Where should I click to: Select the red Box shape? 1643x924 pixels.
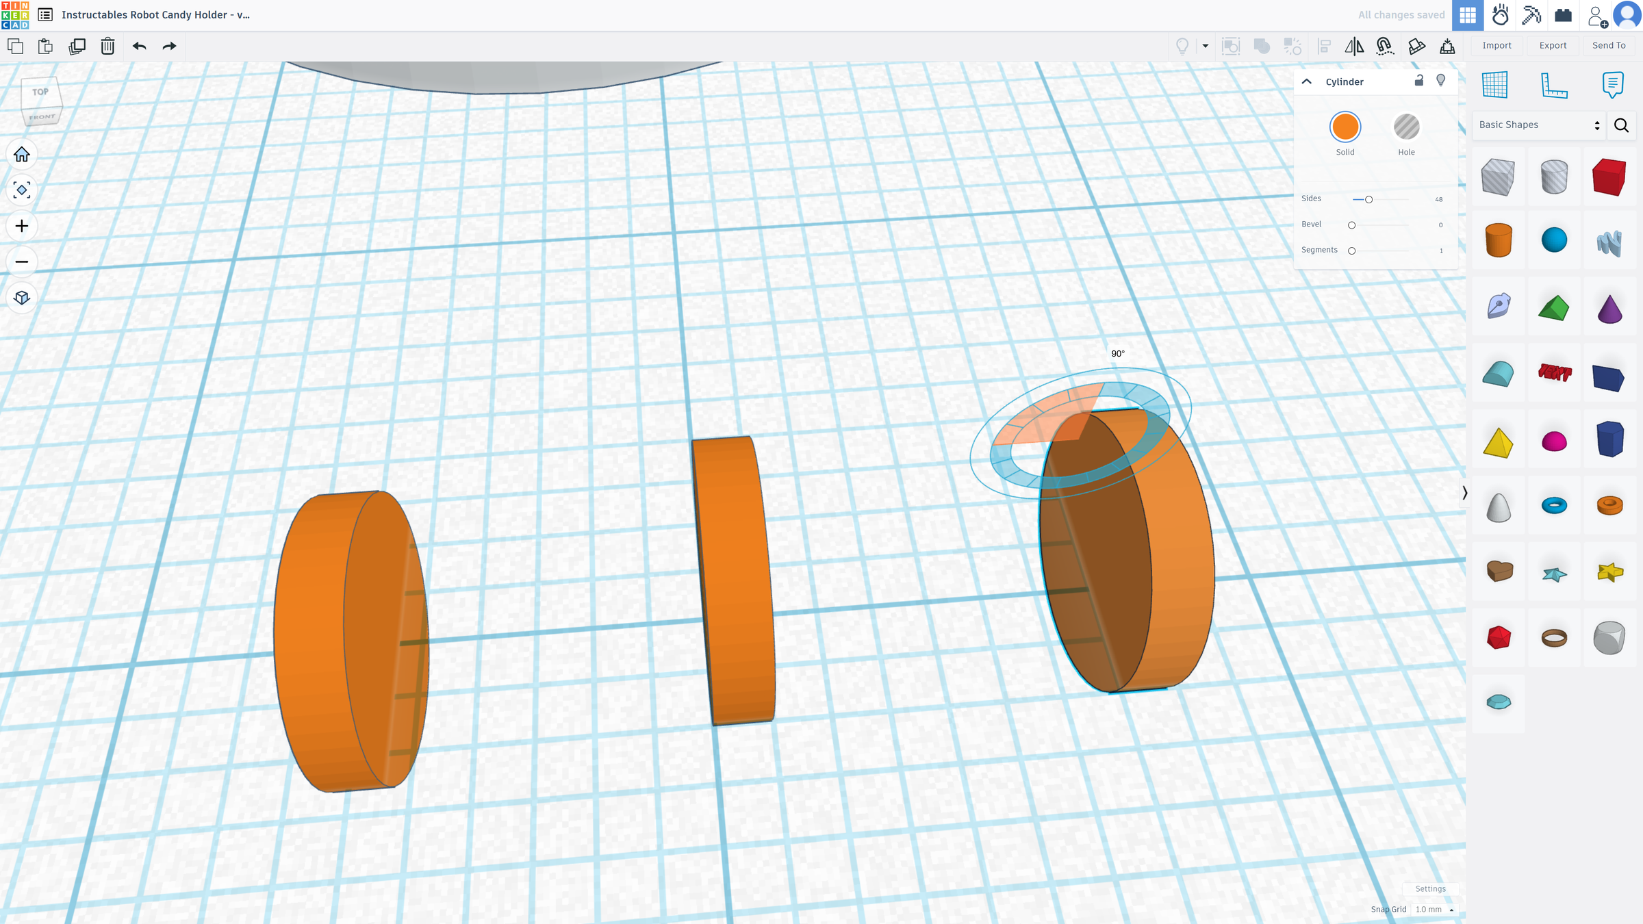tap(1609, 177)
